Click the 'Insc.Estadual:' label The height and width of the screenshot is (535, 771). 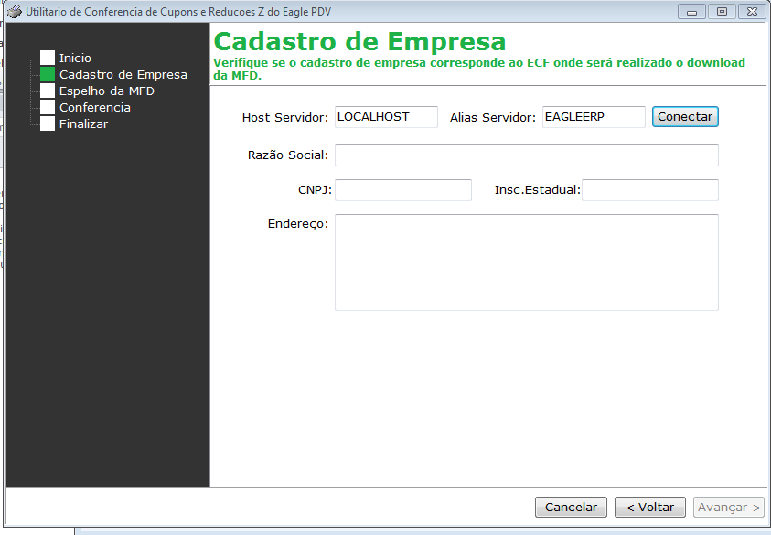(x=538, y=190)
